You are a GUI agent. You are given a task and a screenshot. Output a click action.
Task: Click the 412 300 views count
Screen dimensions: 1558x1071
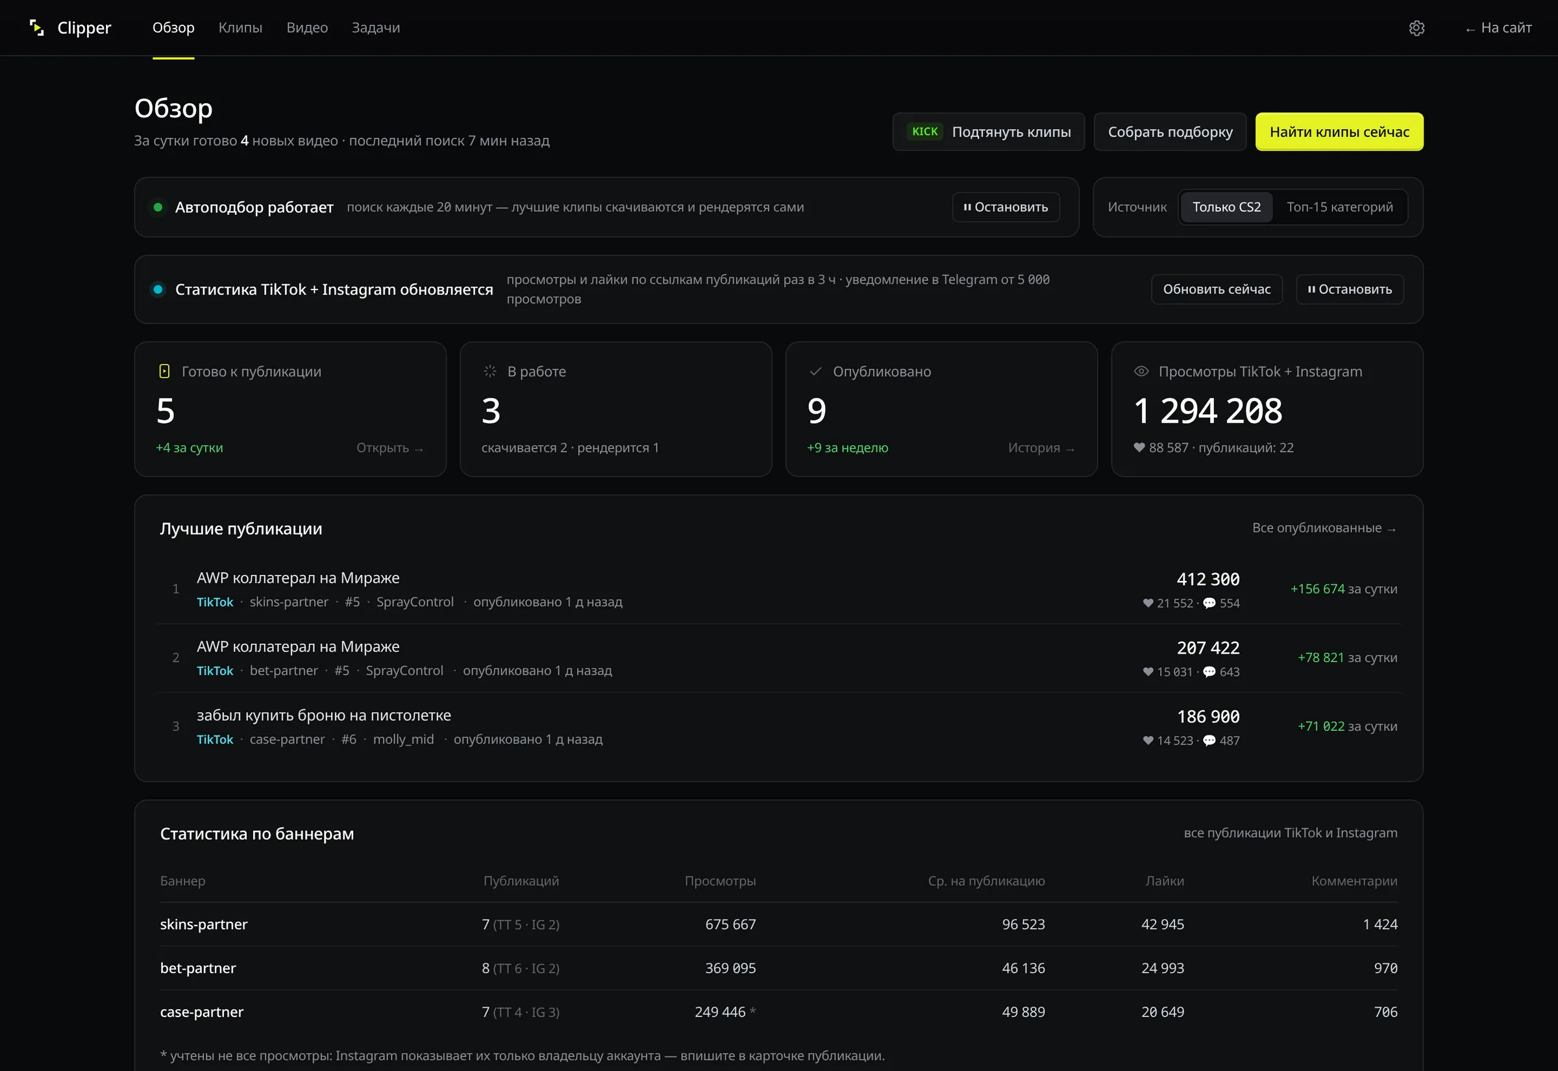point(1207,579)
